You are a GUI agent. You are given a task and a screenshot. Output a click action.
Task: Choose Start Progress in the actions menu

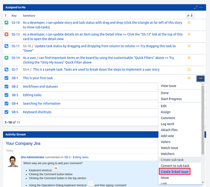pyautogui.click(x=171, y=99)
